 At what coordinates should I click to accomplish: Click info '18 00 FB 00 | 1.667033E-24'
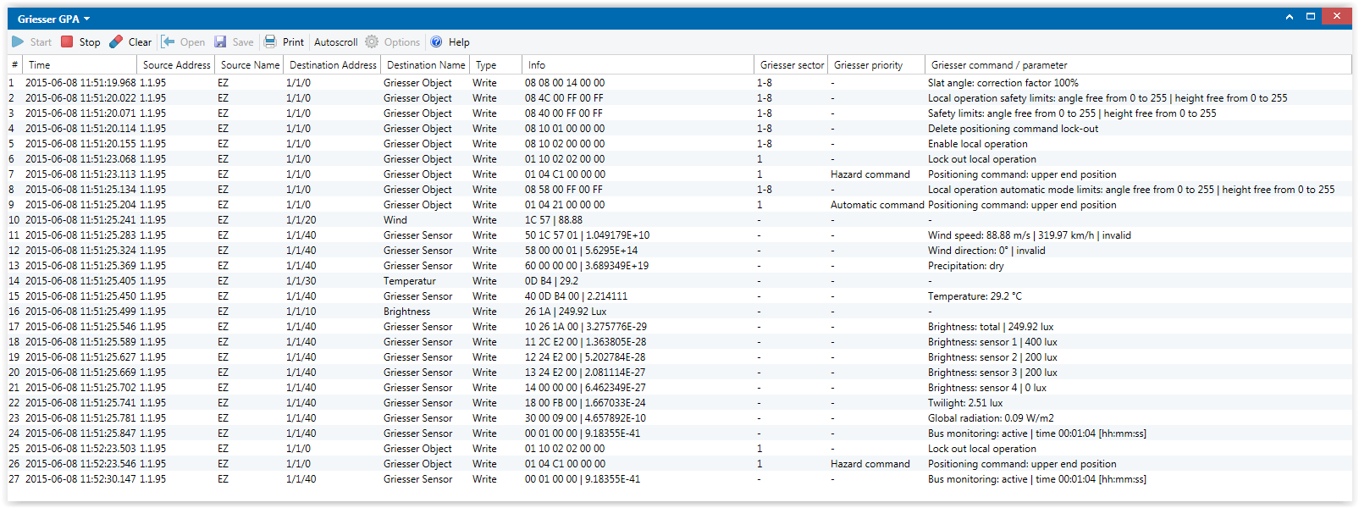(585, 403)
